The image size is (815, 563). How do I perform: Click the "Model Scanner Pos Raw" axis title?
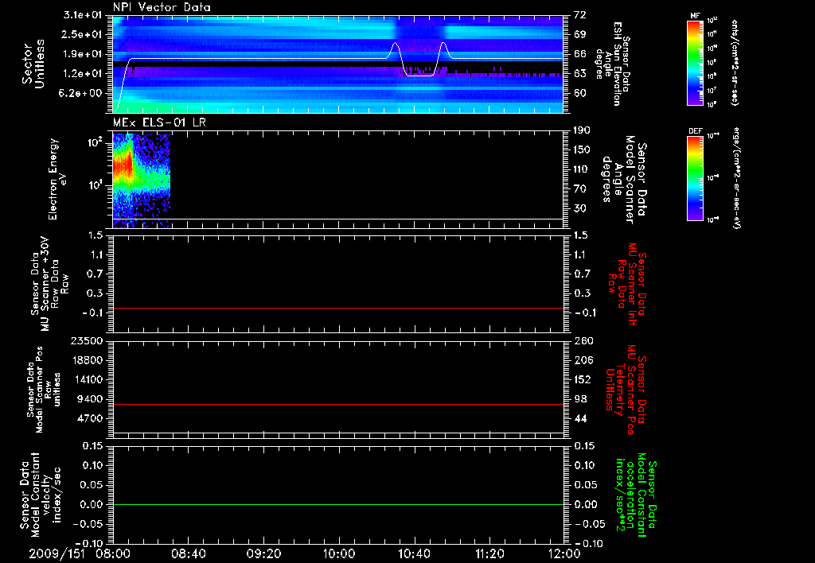44,390
